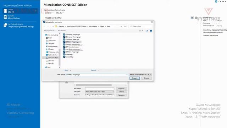
Task: Select 'Этот компьютер' in the navigation pane
Action: [51, 35]
